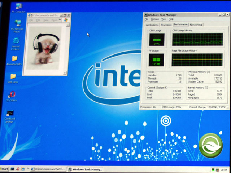This screenshot has height=173, width=231.
Task: Open the Edit menu in the browser window
Action: click(x=38, y=20)
